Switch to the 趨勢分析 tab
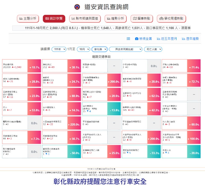Screen dimensions: 205x187 (x=116, y=18)
